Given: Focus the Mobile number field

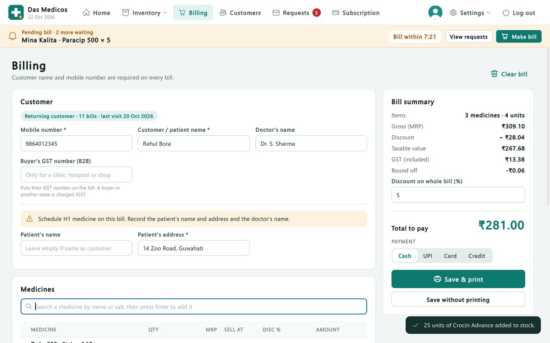Looking at the screenshot, I should pyautogui.click(x=76, y=144).
